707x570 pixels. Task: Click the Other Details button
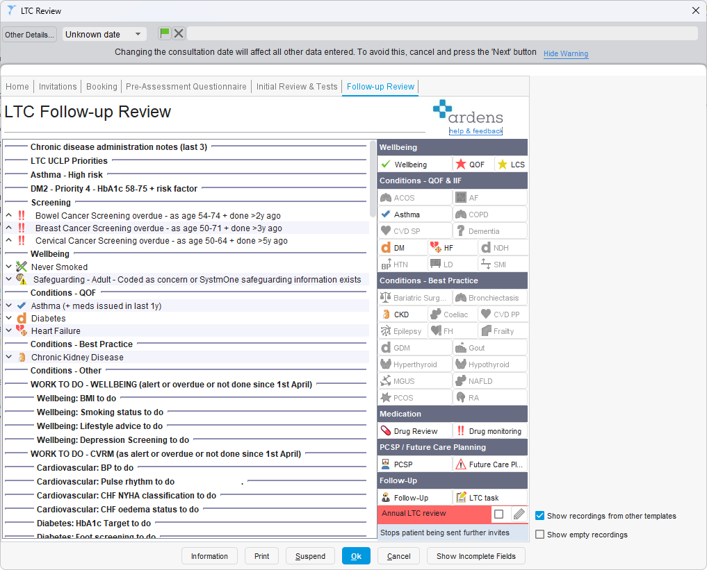click(29, 35)
